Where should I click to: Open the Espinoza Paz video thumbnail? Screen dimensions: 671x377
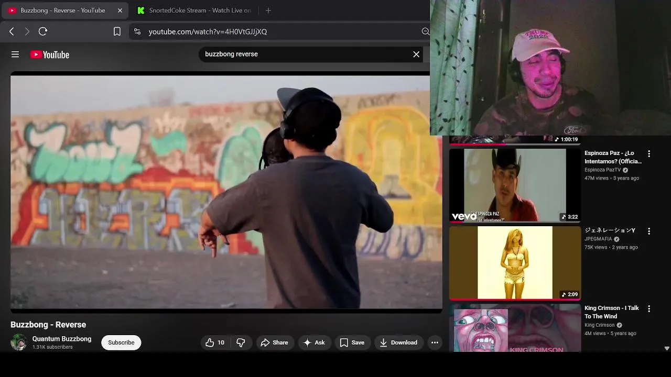point(515,185)
